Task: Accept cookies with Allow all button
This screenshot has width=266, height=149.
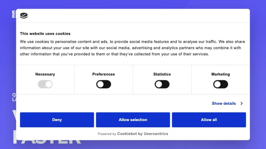Action: tap(209, 120)
